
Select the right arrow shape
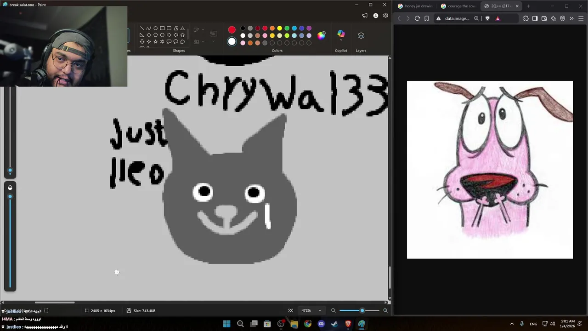169,35
